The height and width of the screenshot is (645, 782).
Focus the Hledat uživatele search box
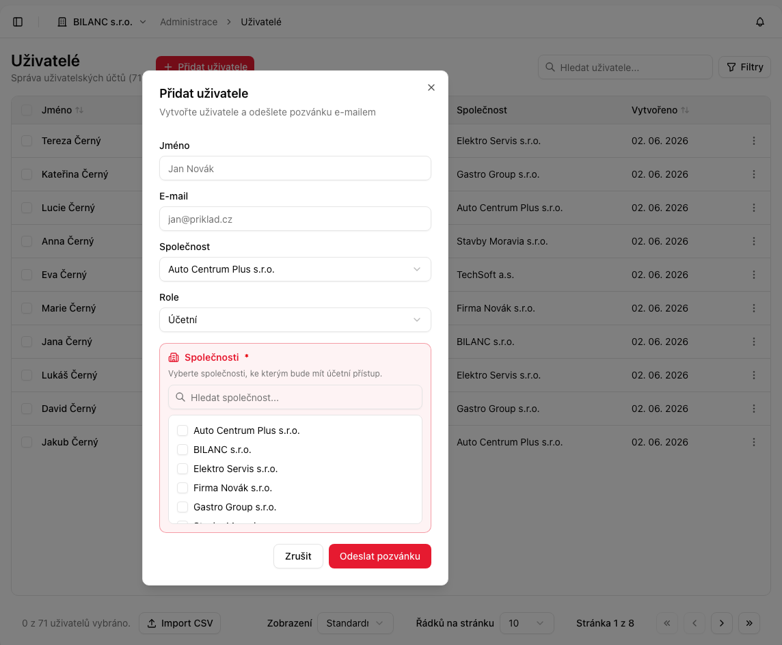click(x=625, y=67)
